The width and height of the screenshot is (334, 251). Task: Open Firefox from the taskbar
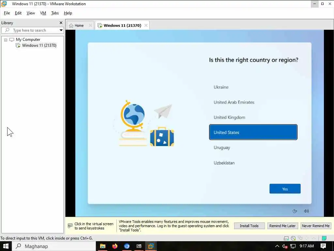pyautogui.click(x=115, y=246)
